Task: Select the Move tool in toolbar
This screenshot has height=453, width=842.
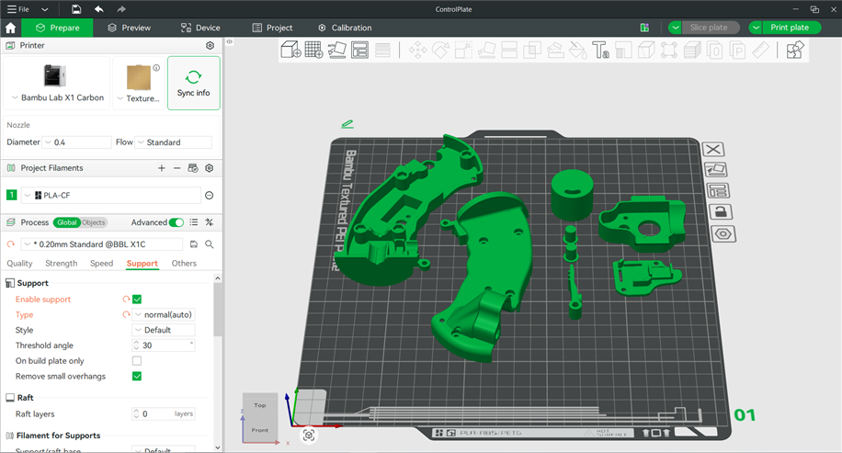Action: [417, 51]
